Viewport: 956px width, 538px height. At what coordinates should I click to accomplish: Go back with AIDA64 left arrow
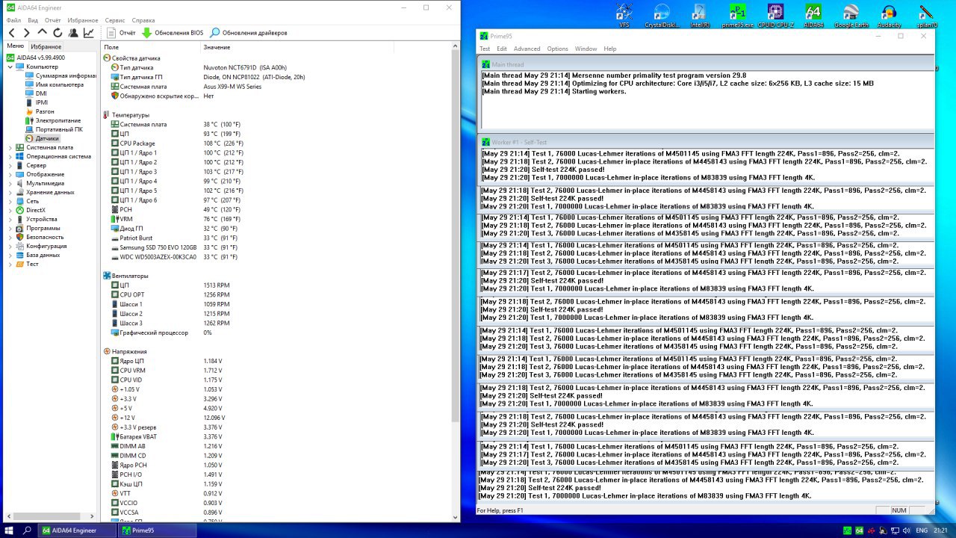pyautogui.click(x=12, y=33)
